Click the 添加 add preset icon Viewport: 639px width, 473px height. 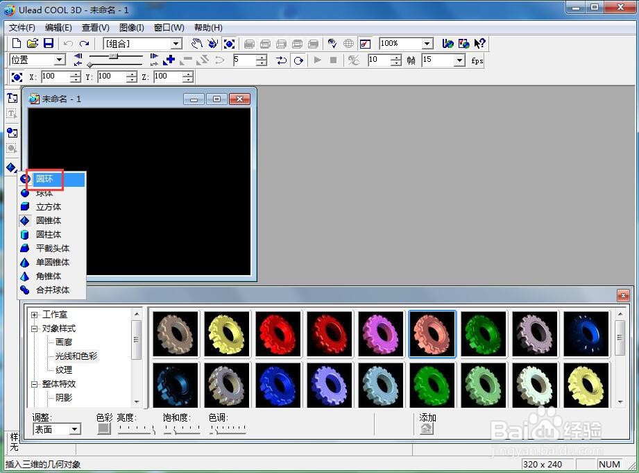(x=427, y=429)
